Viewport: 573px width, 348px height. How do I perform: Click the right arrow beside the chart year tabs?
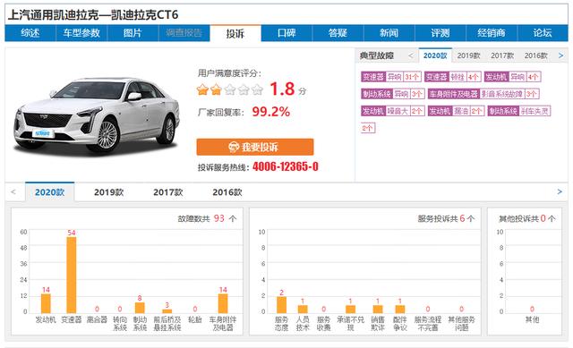tap(560, 191)
